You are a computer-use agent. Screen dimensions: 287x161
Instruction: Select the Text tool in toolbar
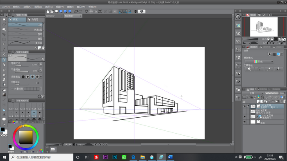pos(4,114)
